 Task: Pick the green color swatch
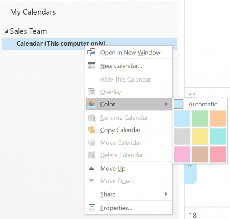200,118
